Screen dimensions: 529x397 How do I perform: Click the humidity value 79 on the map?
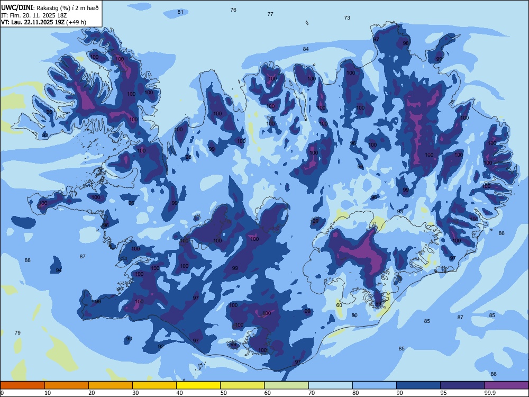point(17,333)
